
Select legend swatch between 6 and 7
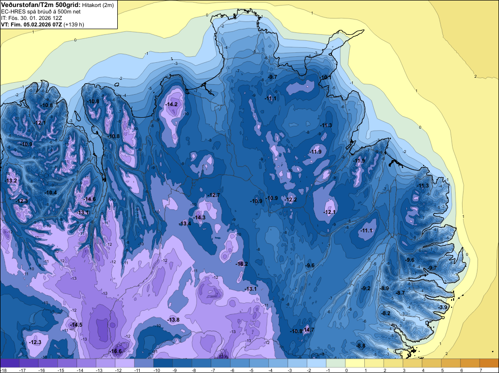pyautogui.click(x=470, y=363)
